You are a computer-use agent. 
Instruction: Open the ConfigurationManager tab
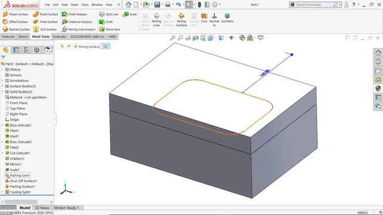pos(26,50)
